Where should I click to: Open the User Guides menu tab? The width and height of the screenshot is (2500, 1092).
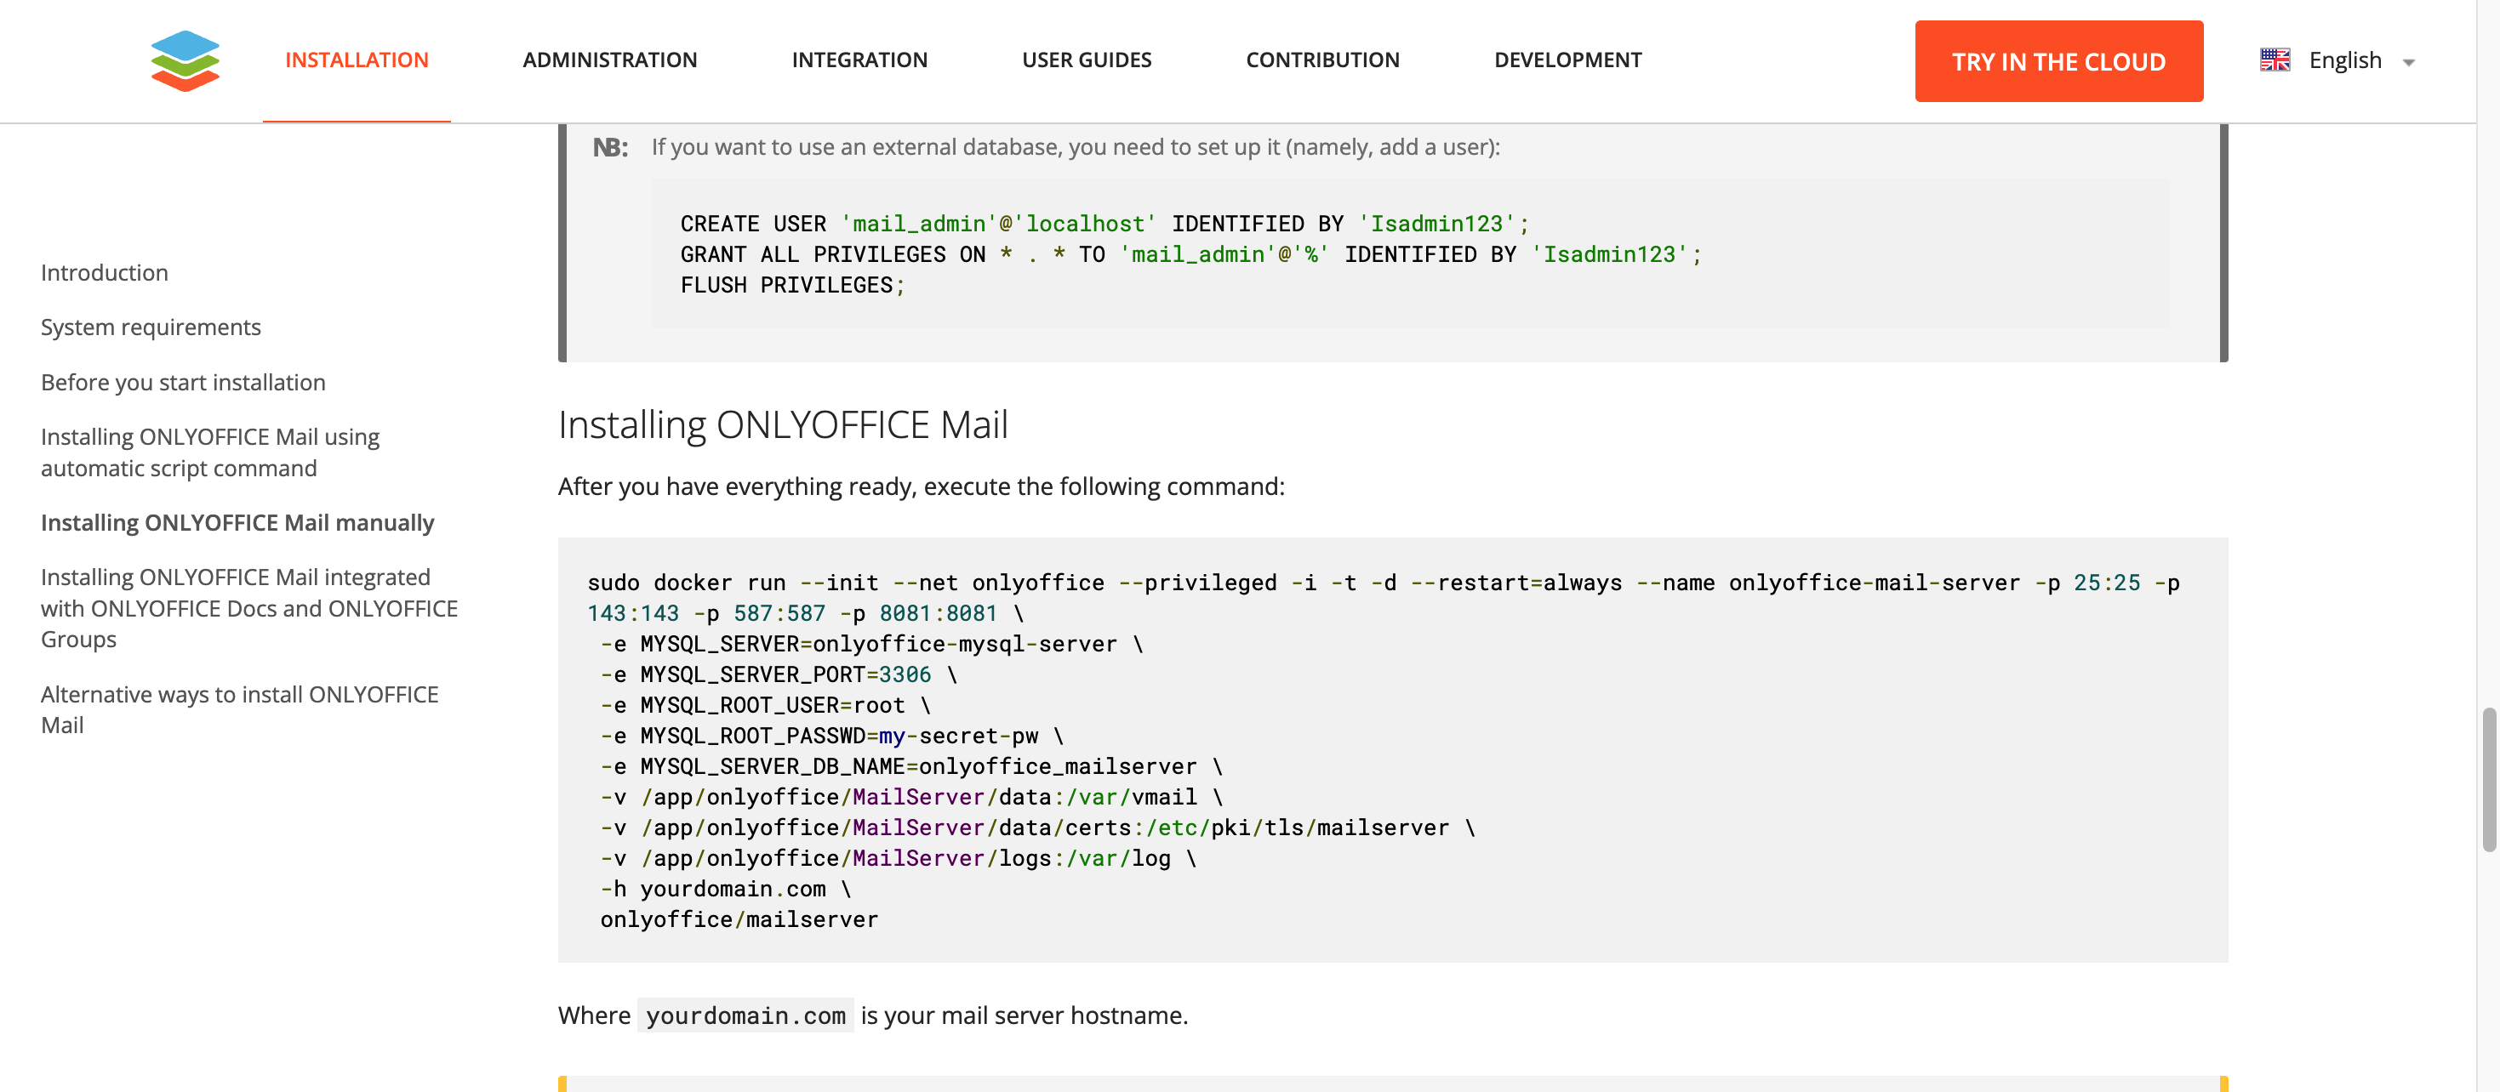click(x=1086, y=60)
